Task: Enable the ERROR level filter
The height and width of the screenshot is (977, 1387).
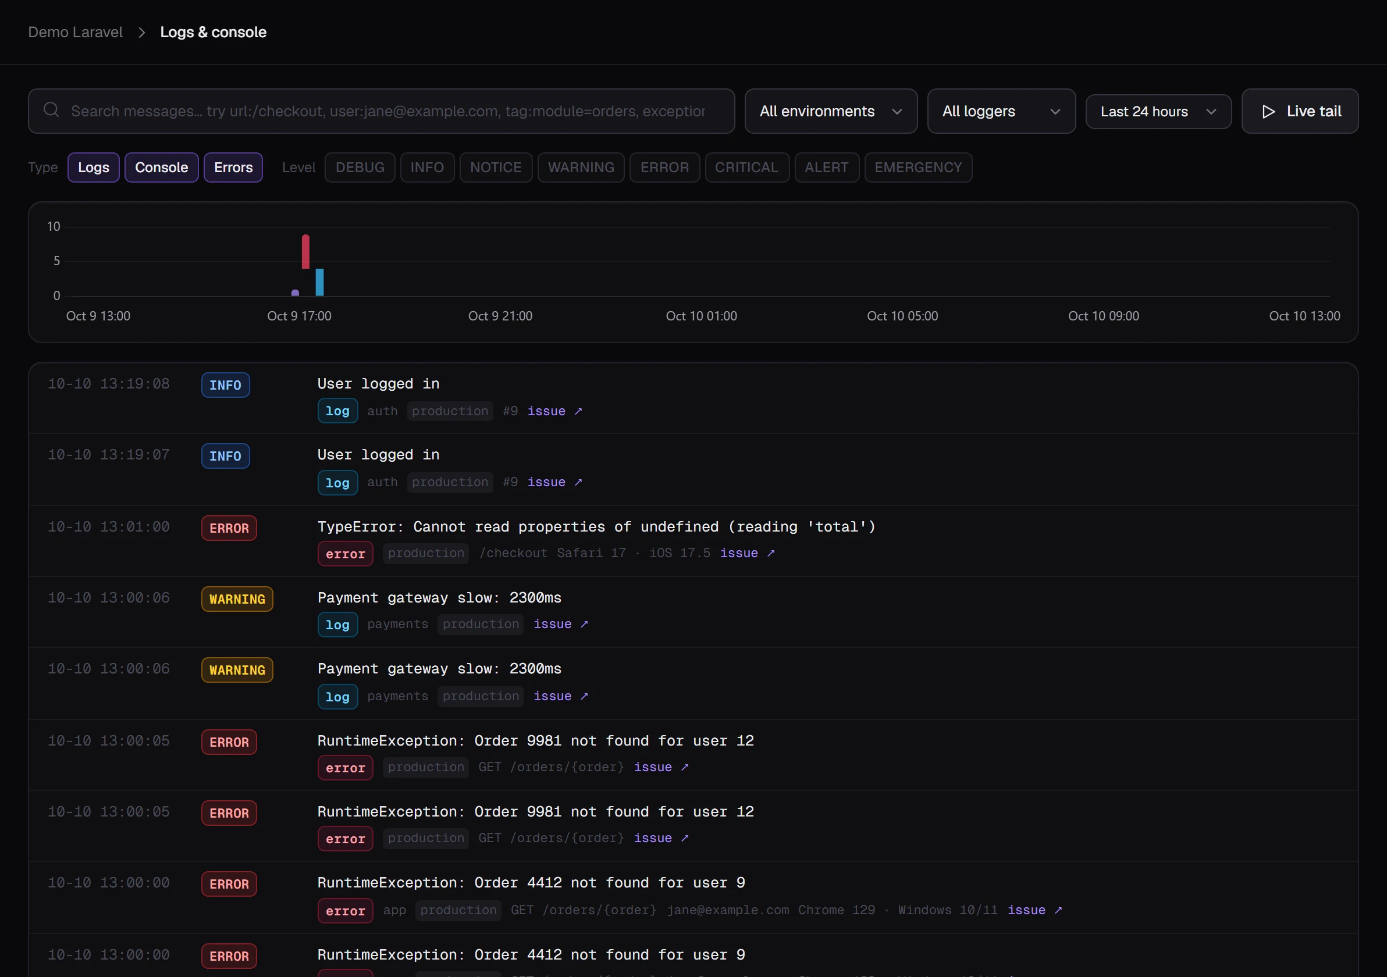Action: [664, 167]
